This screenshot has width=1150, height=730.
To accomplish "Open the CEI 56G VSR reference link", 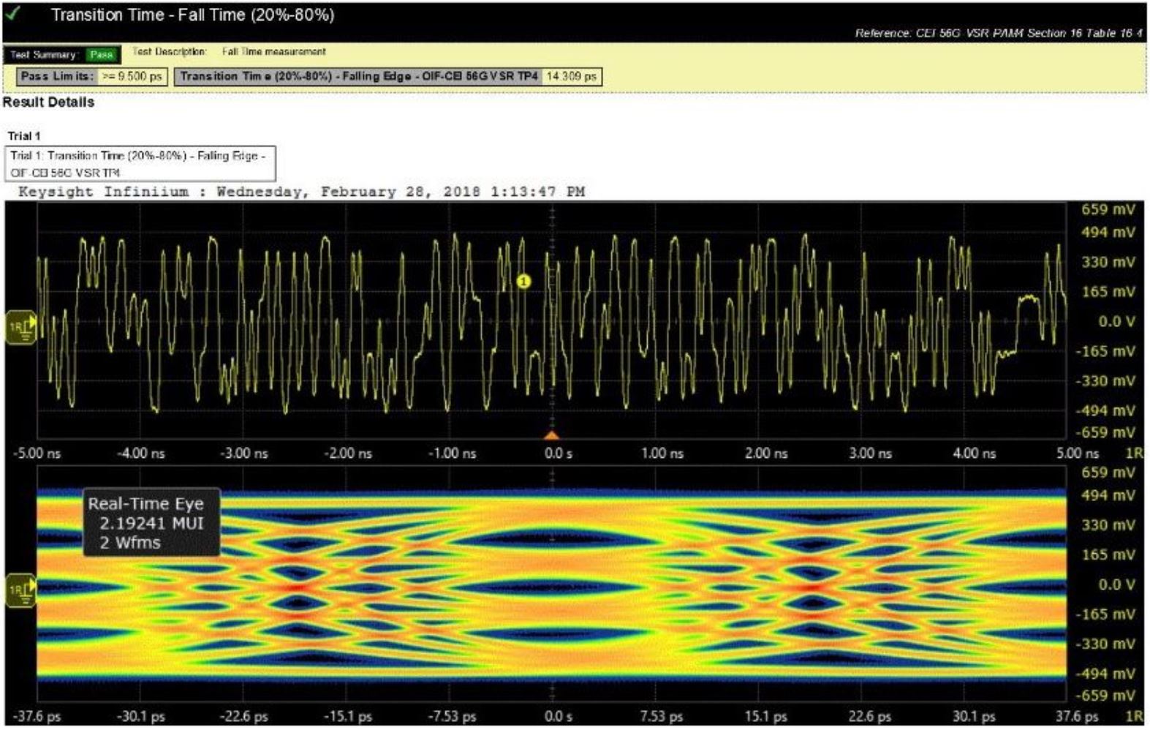I will [x=999, y=34].
